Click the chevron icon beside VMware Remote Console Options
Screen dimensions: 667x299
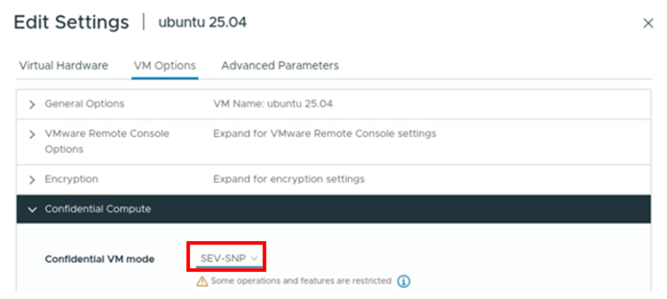(33, 134)
